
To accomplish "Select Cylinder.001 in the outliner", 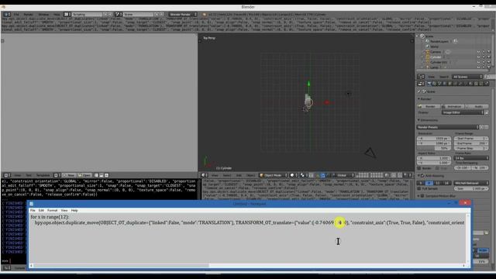I will (x=438, y=62).
